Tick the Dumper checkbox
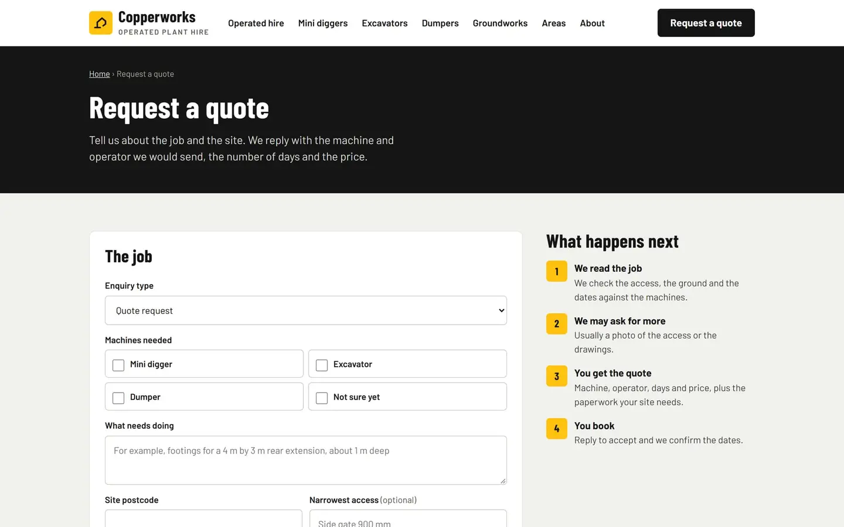Image resolution: width=844 pixels, height=527 pixels. click(x=118, y=398)
